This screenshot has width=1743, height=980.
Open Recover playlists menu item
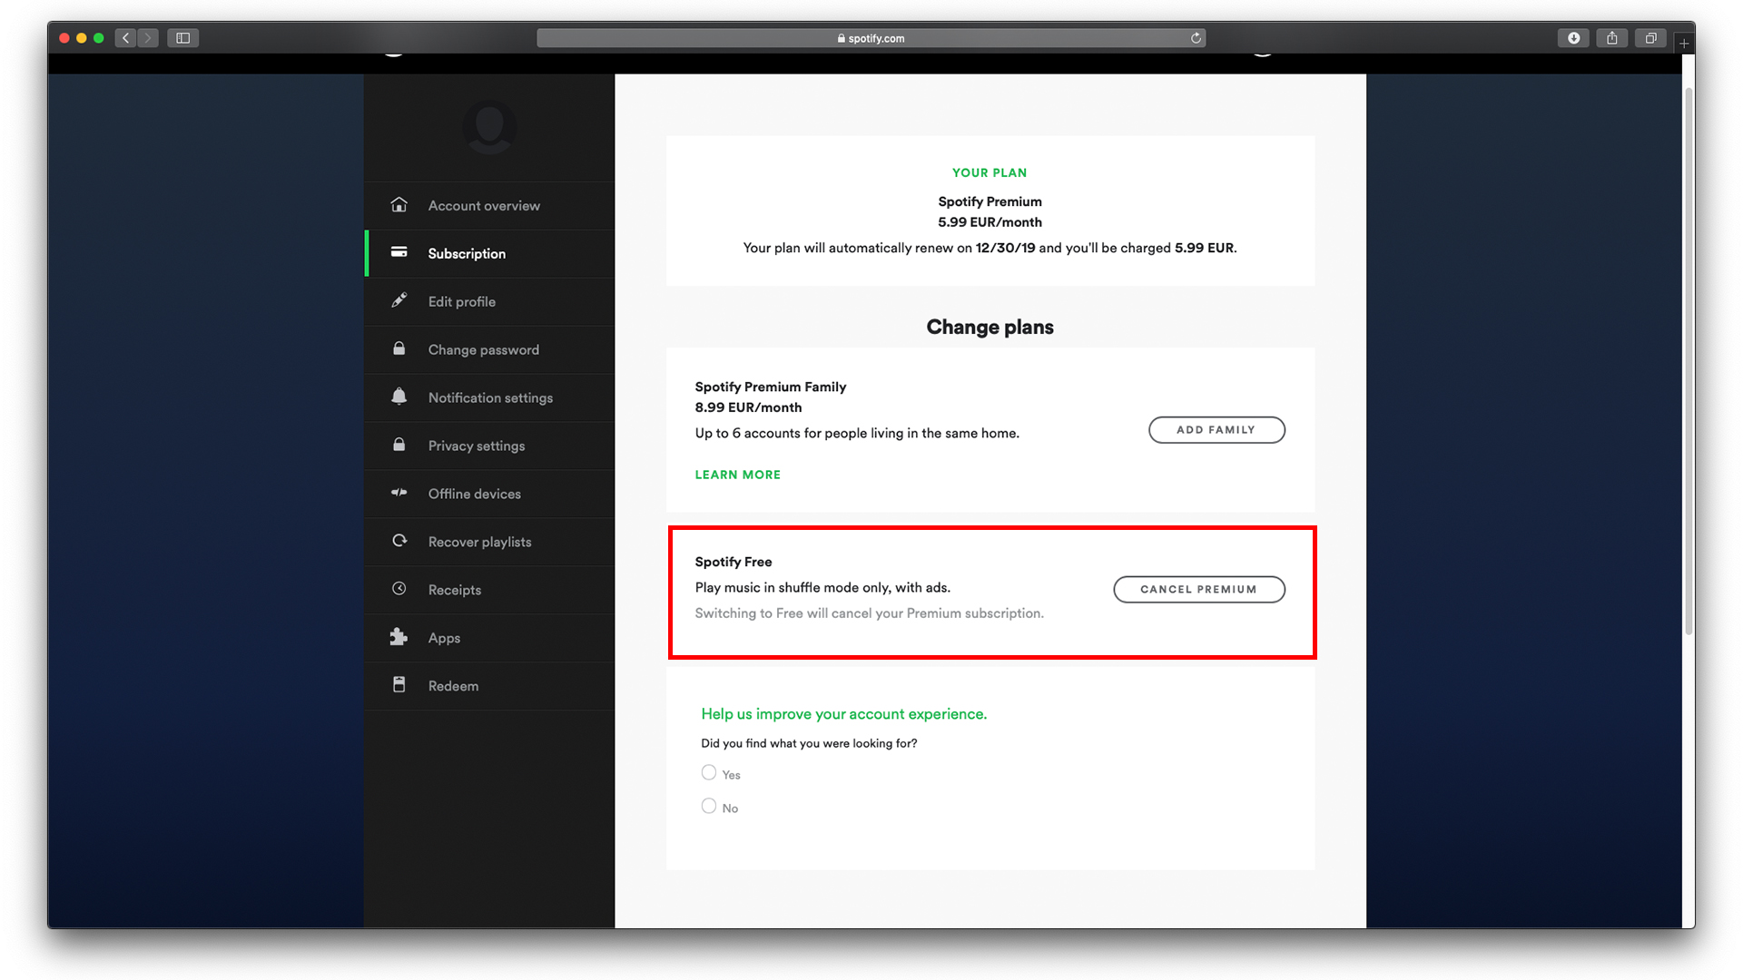click(x=490, y=543)
